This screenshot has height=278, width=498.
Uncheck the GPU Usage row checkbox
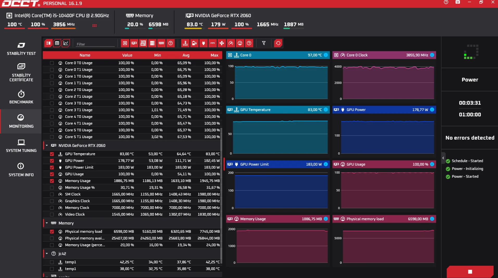click(52, 174)
